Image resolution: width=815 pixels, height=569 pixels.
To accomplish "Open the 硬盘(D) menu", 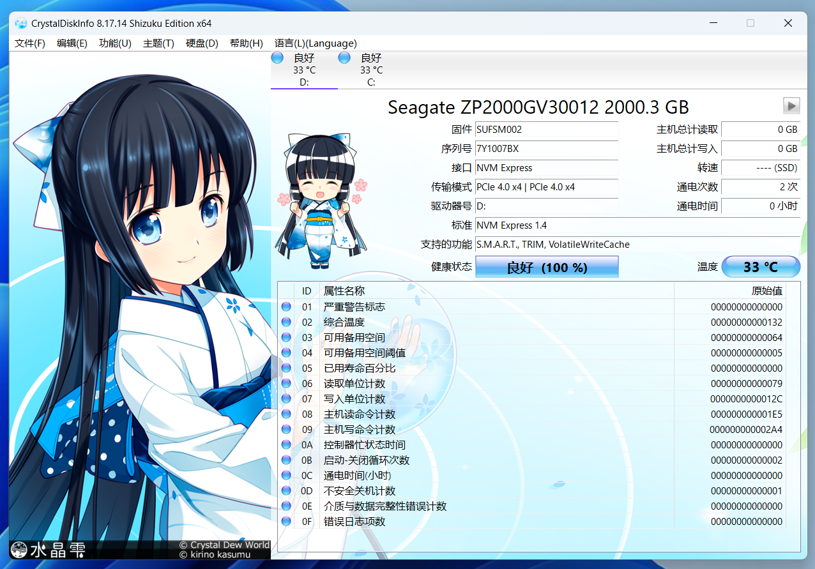I will click(x=202, y=43).
